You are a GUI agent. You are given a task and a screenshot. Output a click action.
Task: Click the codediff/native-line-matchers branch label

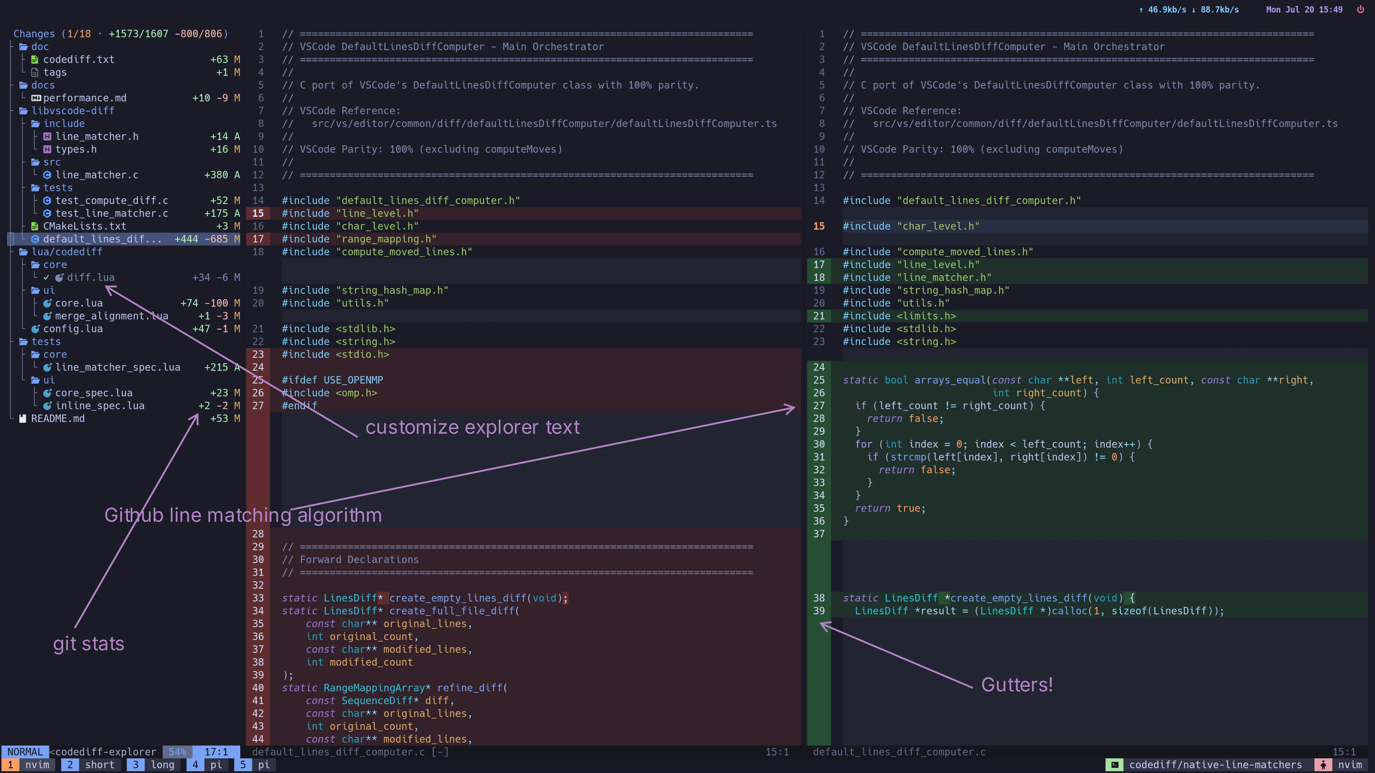click(1215, 764)
